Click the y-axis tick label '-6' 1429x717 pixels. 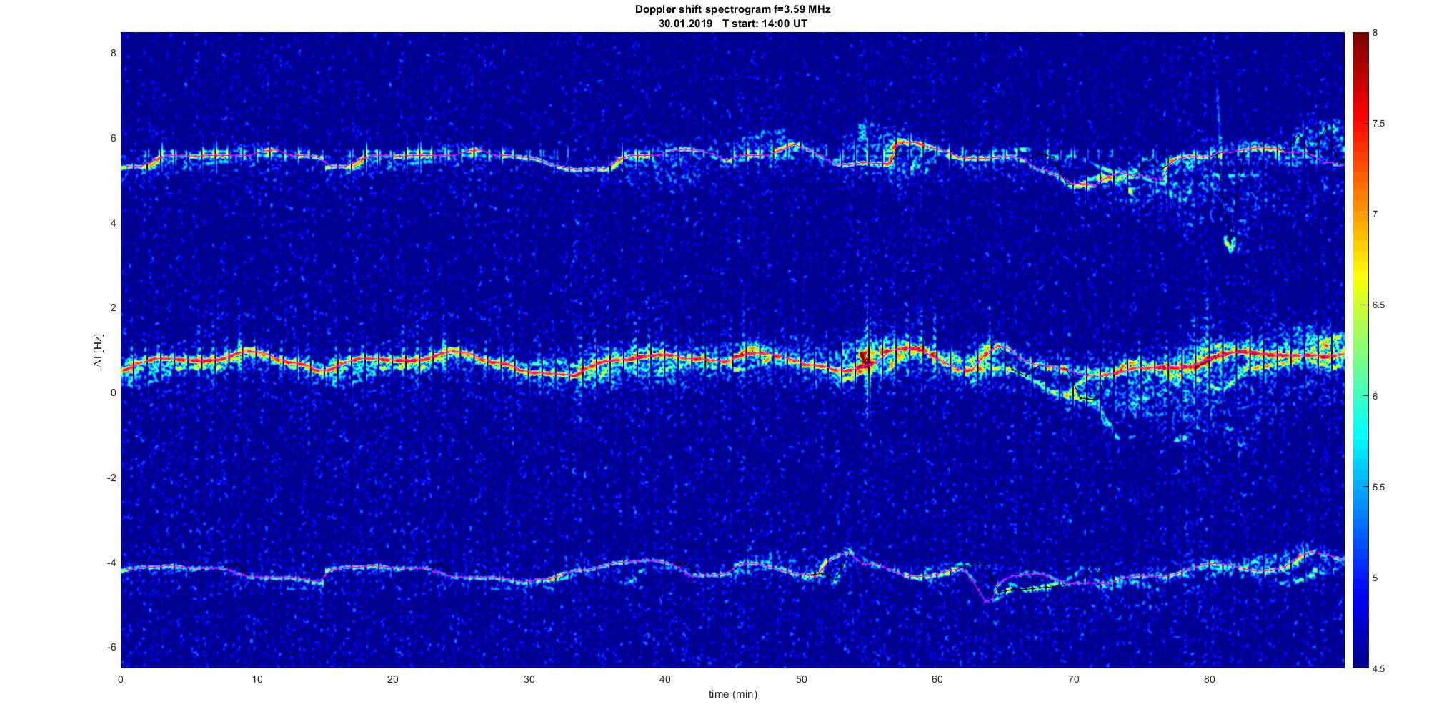[x=111, y=648]
